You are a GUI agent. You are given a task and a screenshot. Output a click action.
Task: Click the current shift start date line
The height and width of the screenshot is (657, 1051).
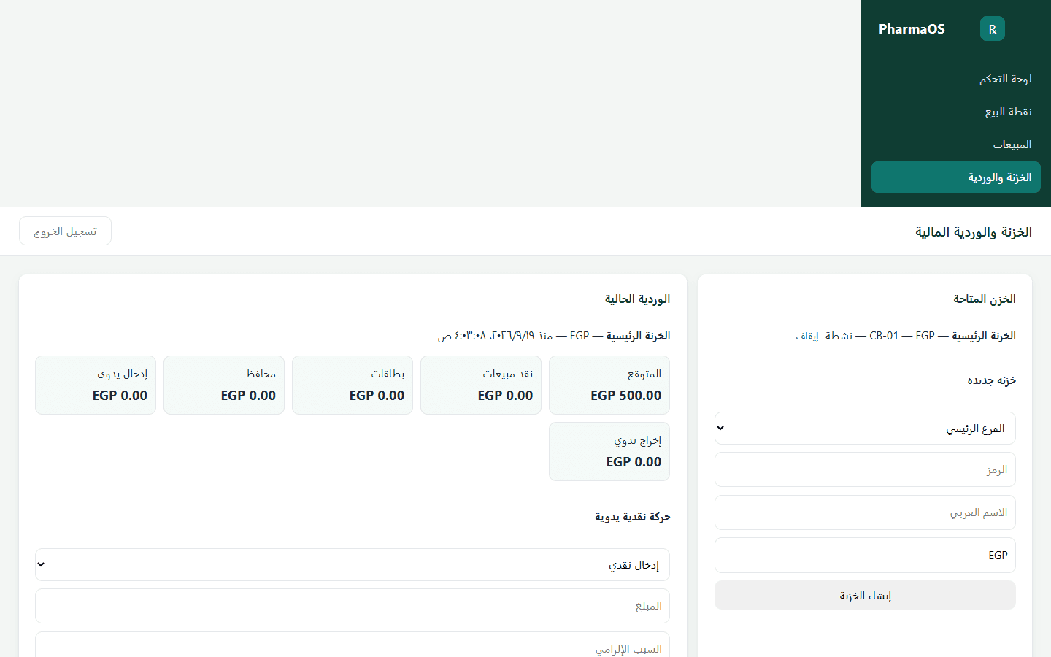click(x=554, y=336)
